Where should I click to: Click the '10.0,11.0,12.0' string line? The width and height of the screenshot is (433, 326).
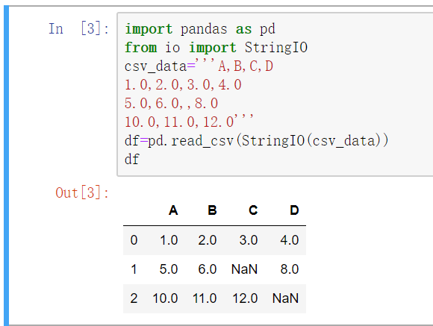click(189, 122)
